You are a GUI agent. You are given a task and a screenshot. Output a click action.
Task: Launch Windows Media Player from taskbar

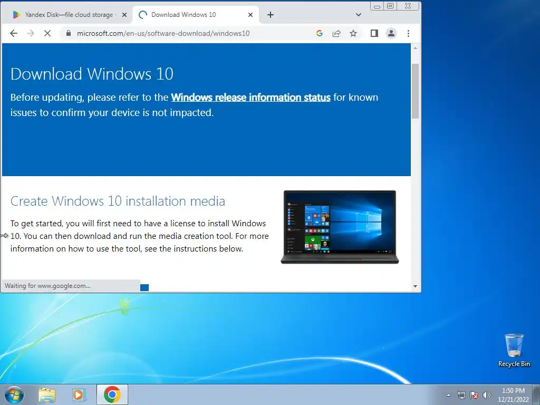pos(79,394)
